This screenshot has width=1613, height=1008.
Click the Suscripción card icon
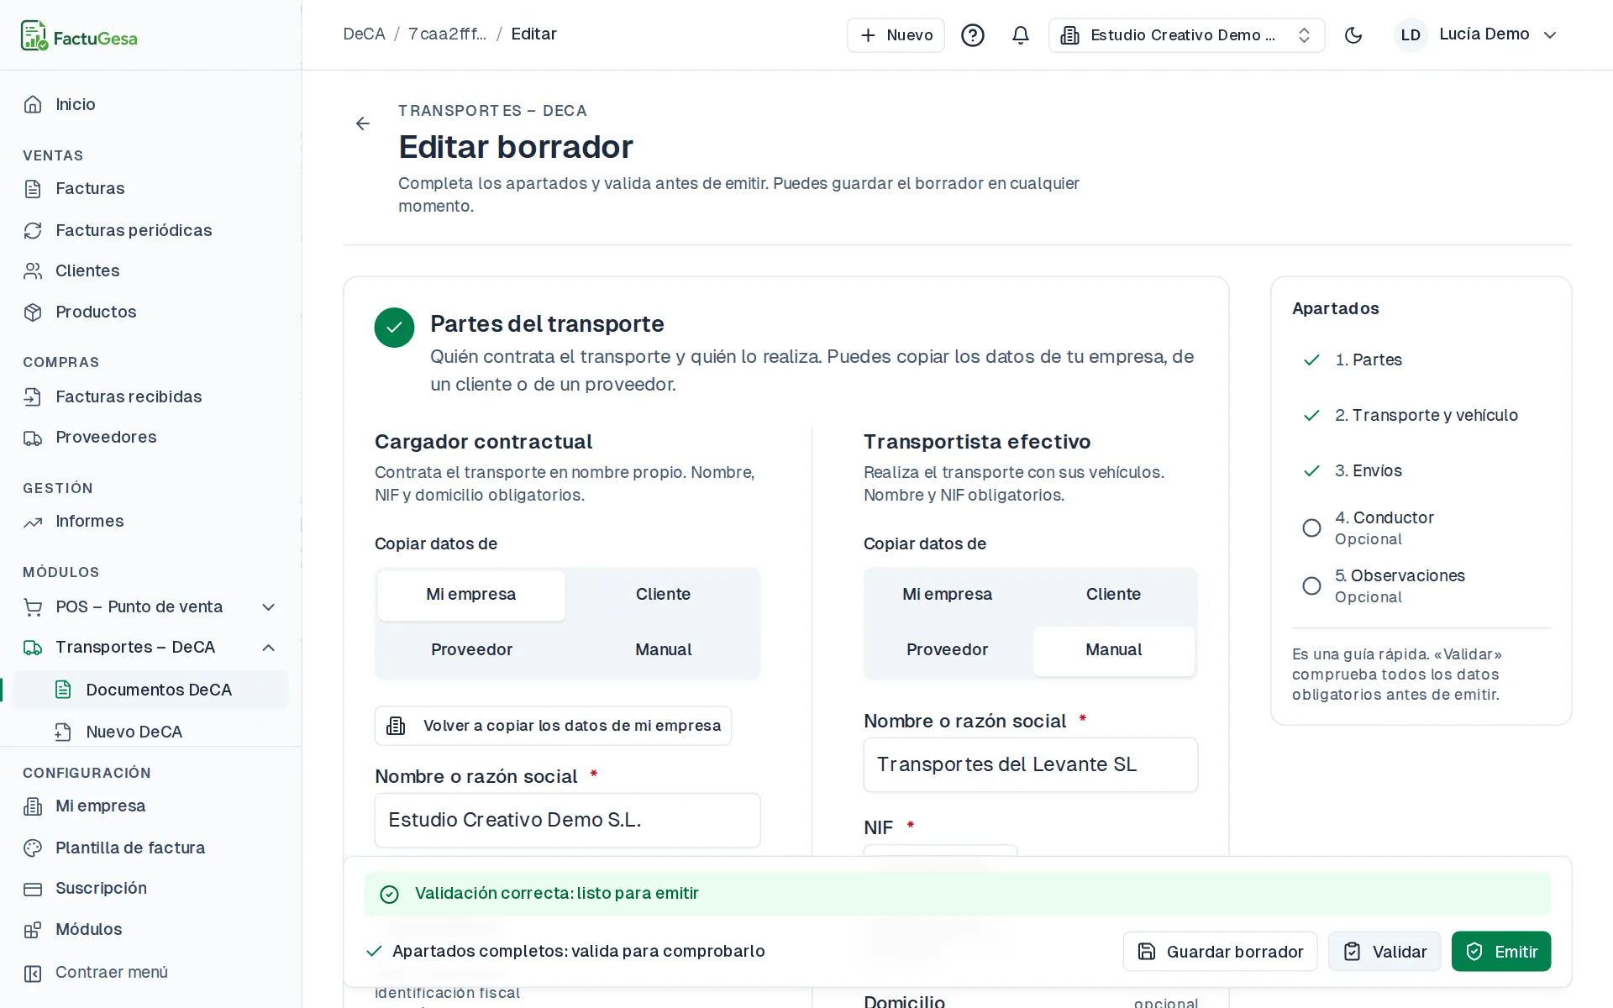pos(33,889)
